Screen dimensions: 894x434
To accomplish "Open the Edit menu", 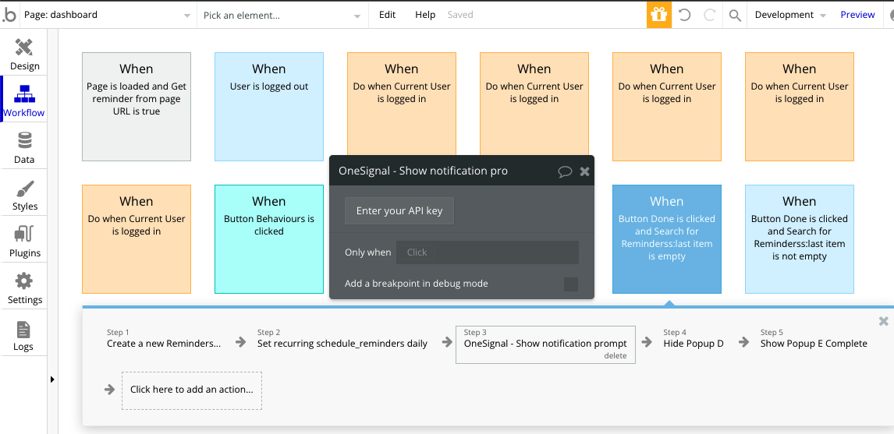I will pos(388,15).
